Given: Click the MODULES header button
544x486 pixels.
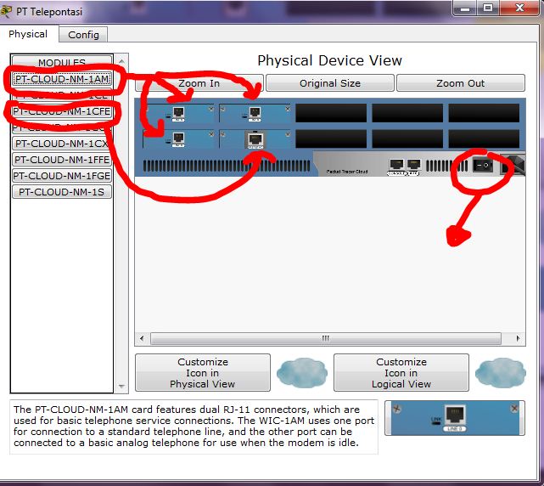Looking at the screenshot, I should pos(62,61).
